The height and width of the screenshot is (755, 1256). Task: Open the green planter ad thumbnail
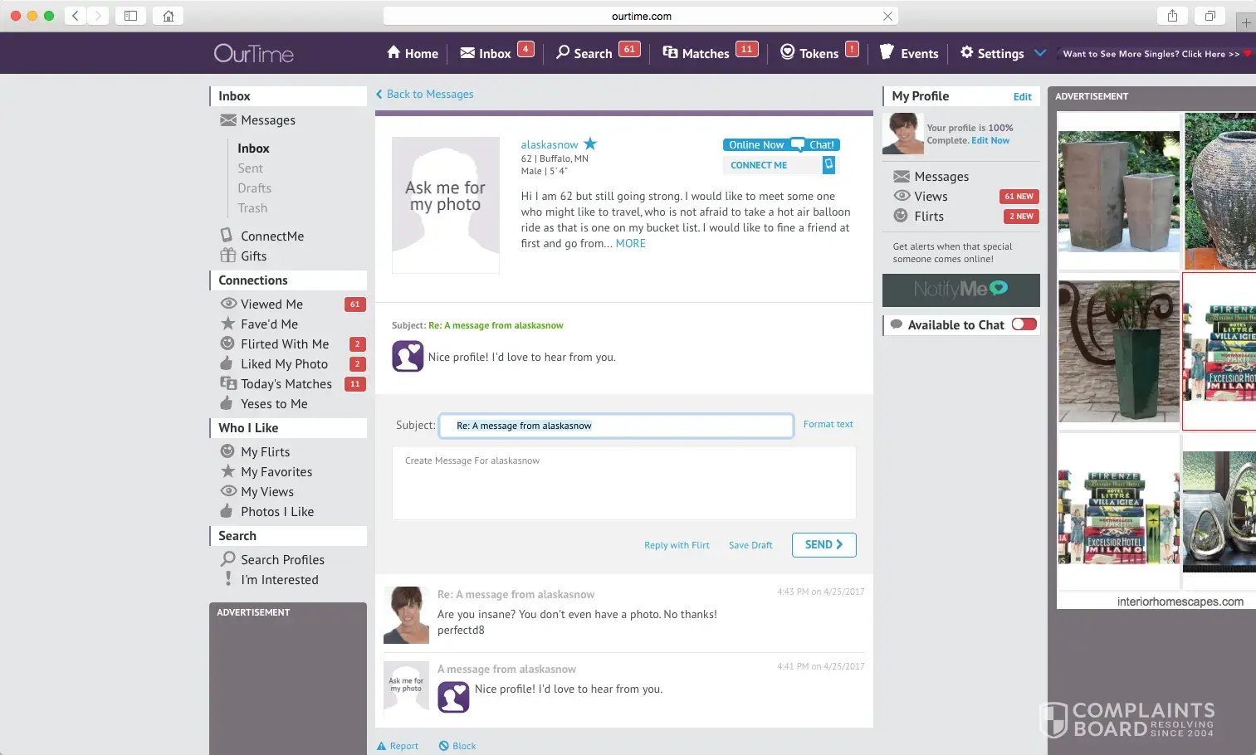pyautogui.click(x=1118, y=351)
